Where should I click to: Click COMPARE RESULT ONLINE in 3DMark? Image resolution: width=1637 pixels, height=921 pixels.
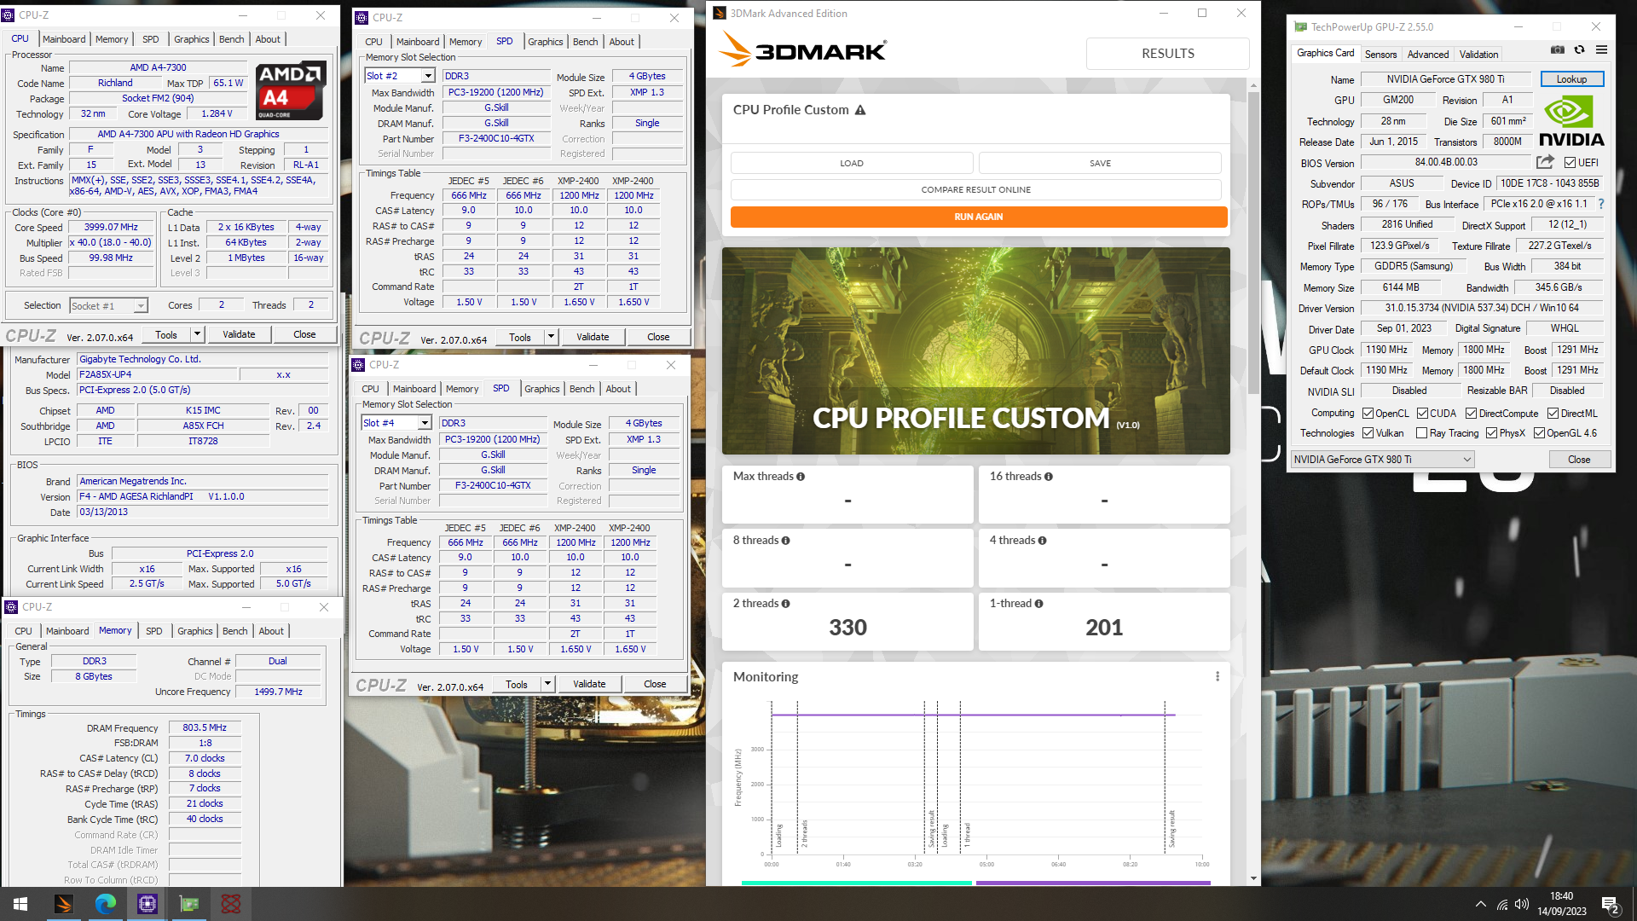[x=975, y=189]
